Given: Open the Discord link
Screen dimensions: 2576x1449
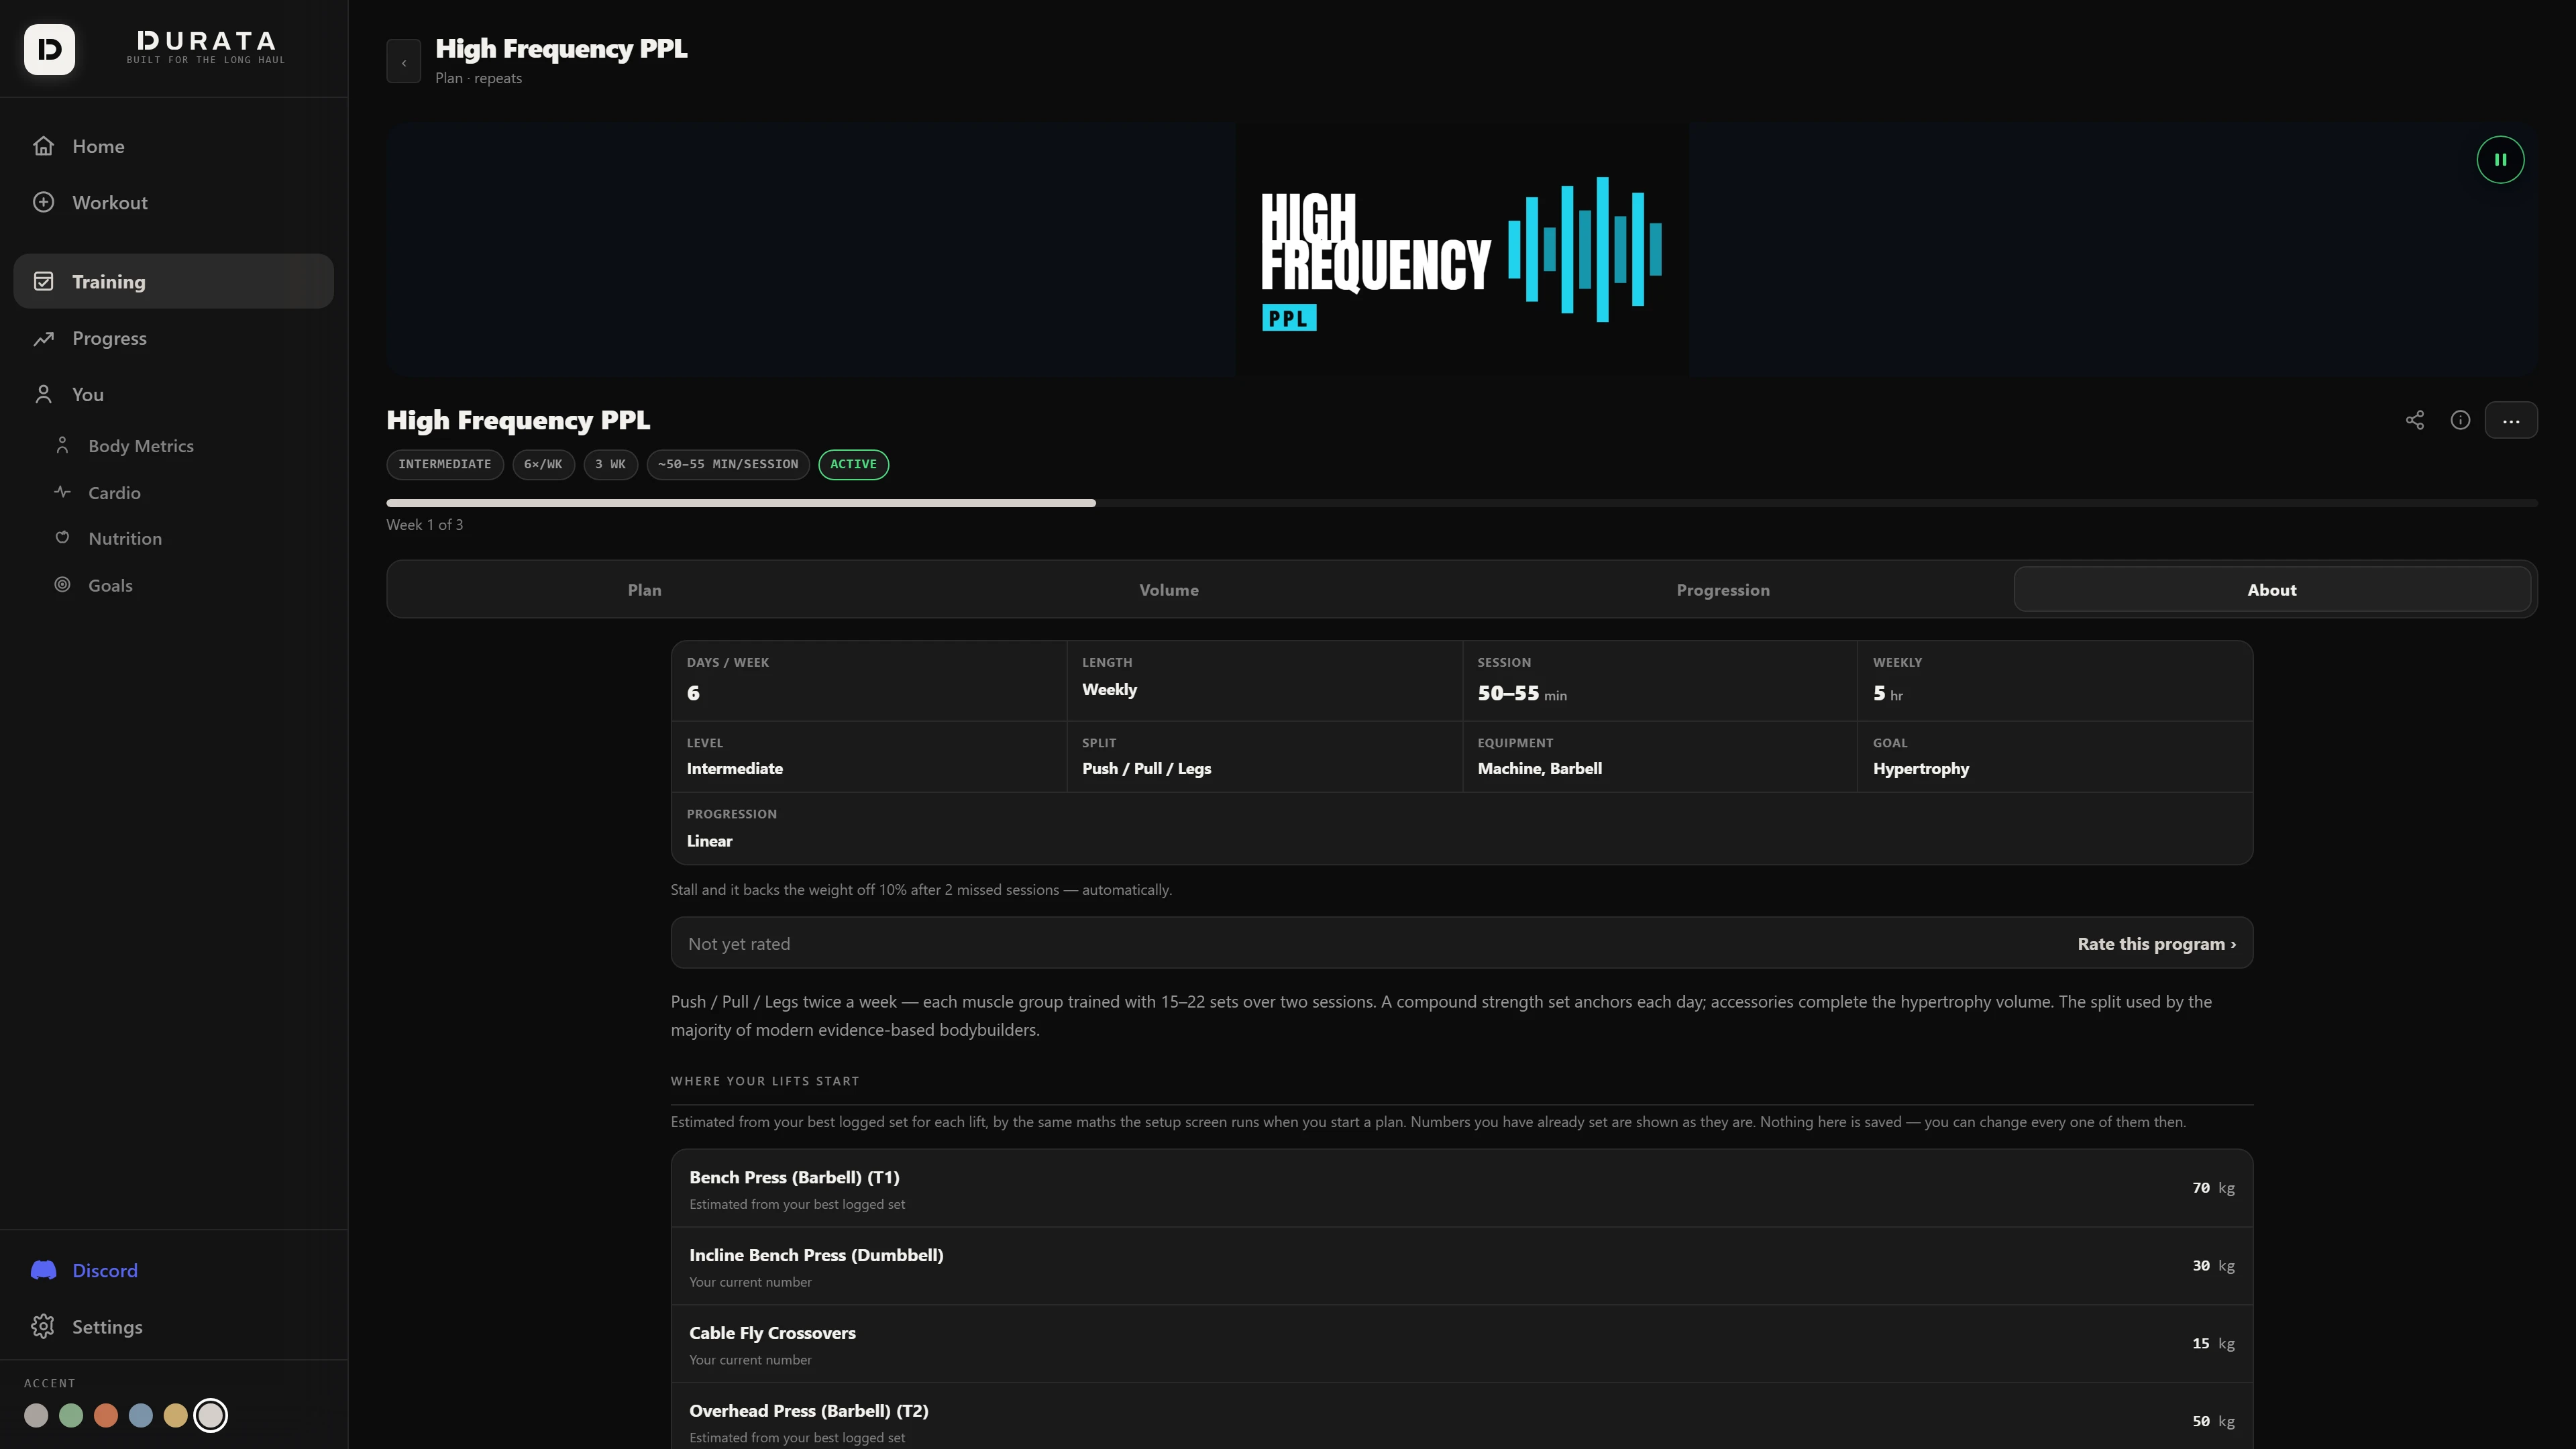Looking at the screenshot, I should coord(173,1270).
